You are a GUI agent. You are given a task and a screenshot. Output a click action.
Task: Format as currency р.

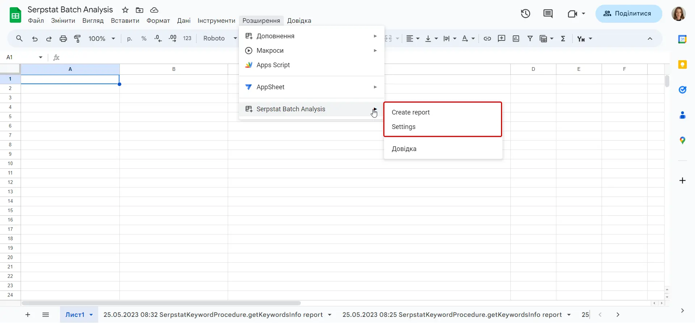pos(130,39)
